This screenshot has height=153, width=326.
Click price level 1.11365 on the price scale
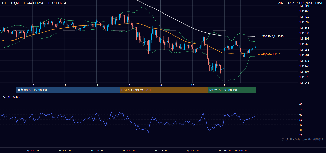point(304,28)
